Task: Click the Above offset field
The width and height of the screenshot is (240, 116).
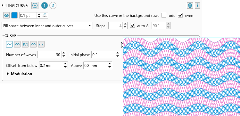Action: click(x=95, y=65)
